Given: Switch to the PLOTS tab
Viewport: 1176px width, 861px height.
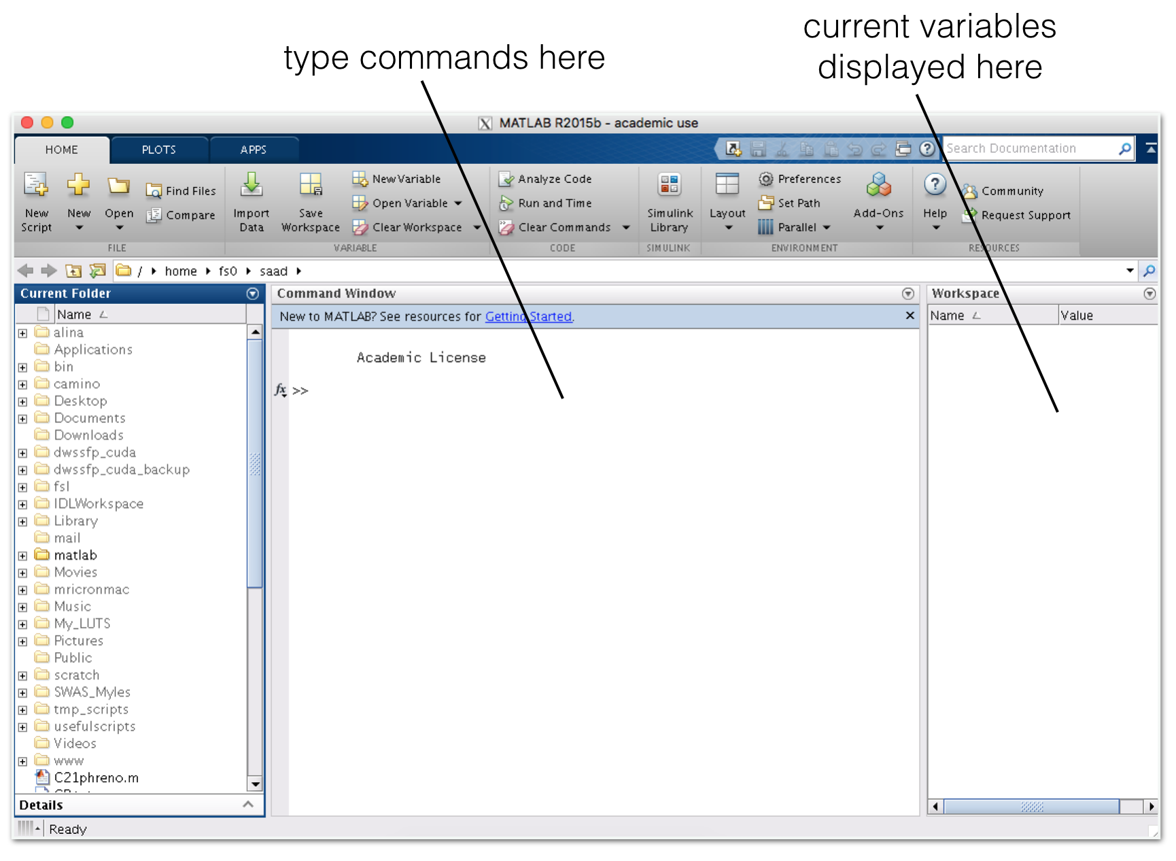Looking at the screenshot, I should click(x=159, y=150).
